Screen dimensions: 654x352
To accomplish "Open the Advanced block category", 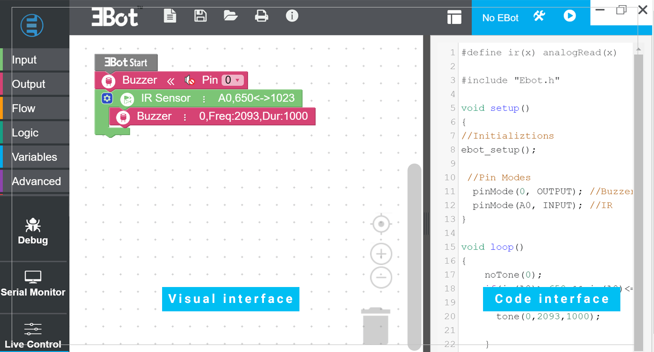I will pyautogui.click(x=35, y=181).
